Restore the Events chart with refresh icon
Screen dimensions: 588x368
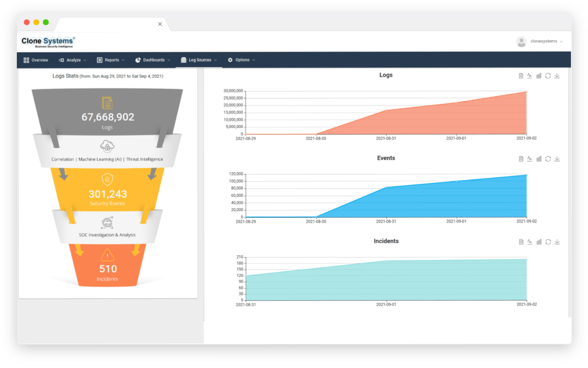point(548,159)
